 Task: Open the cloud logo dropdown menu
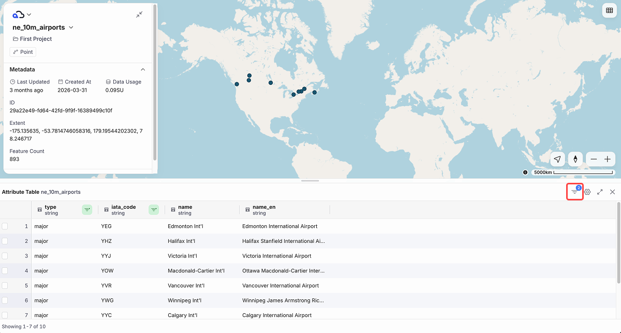click(22, 15)
